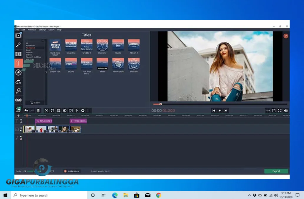The width and height of the screenshot is (304, 199).
Task: Open the Transitions tab in sidebar
Action: (x=19, y=54)
